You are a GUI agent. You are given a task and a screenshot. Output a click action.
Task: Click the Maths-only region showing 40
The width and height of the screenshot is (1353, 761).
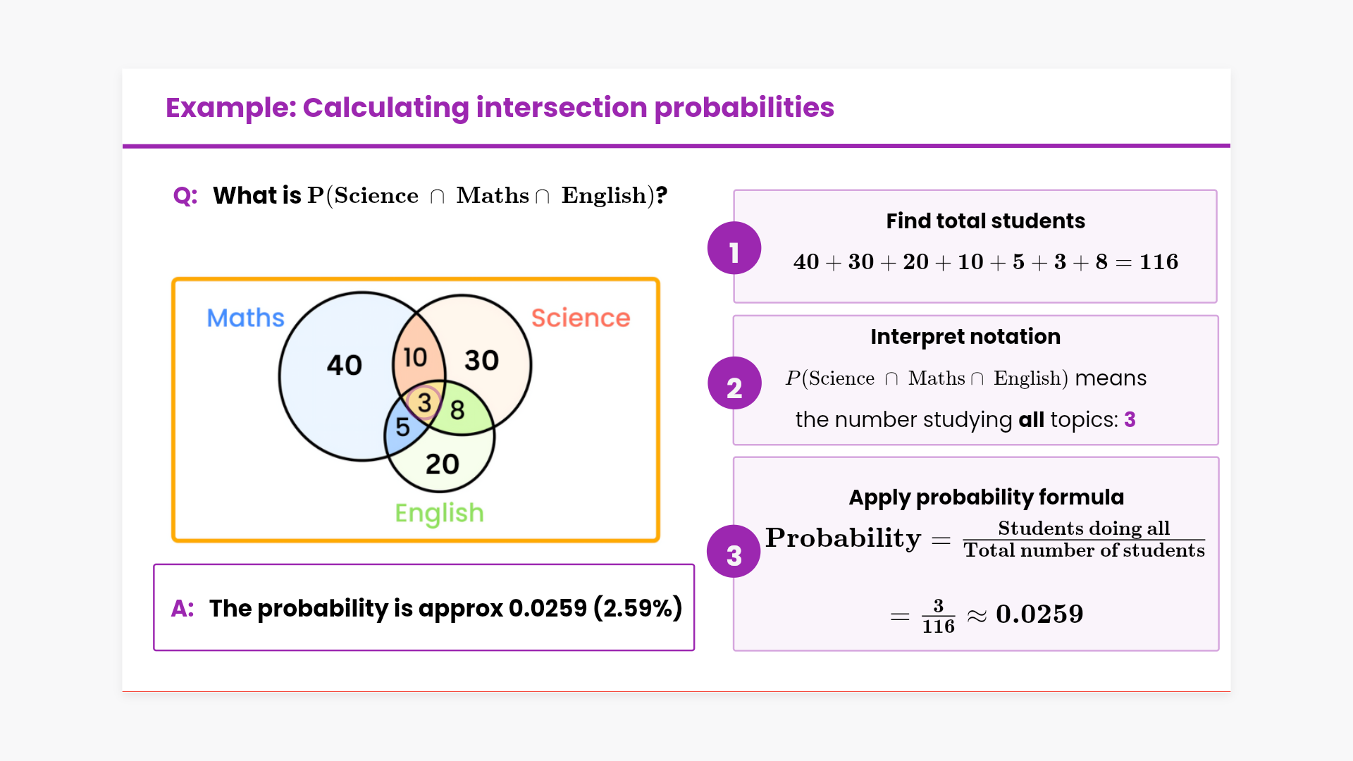(x=344, y=365)
